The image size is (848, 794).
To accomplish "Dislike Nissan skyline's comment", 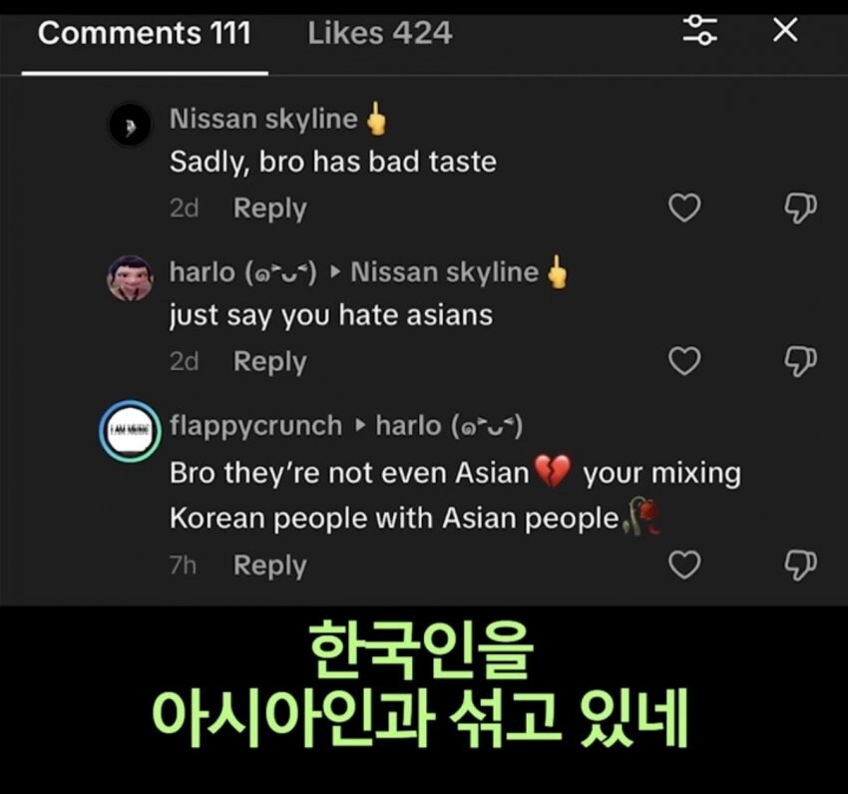I will (x=800, y=207).
